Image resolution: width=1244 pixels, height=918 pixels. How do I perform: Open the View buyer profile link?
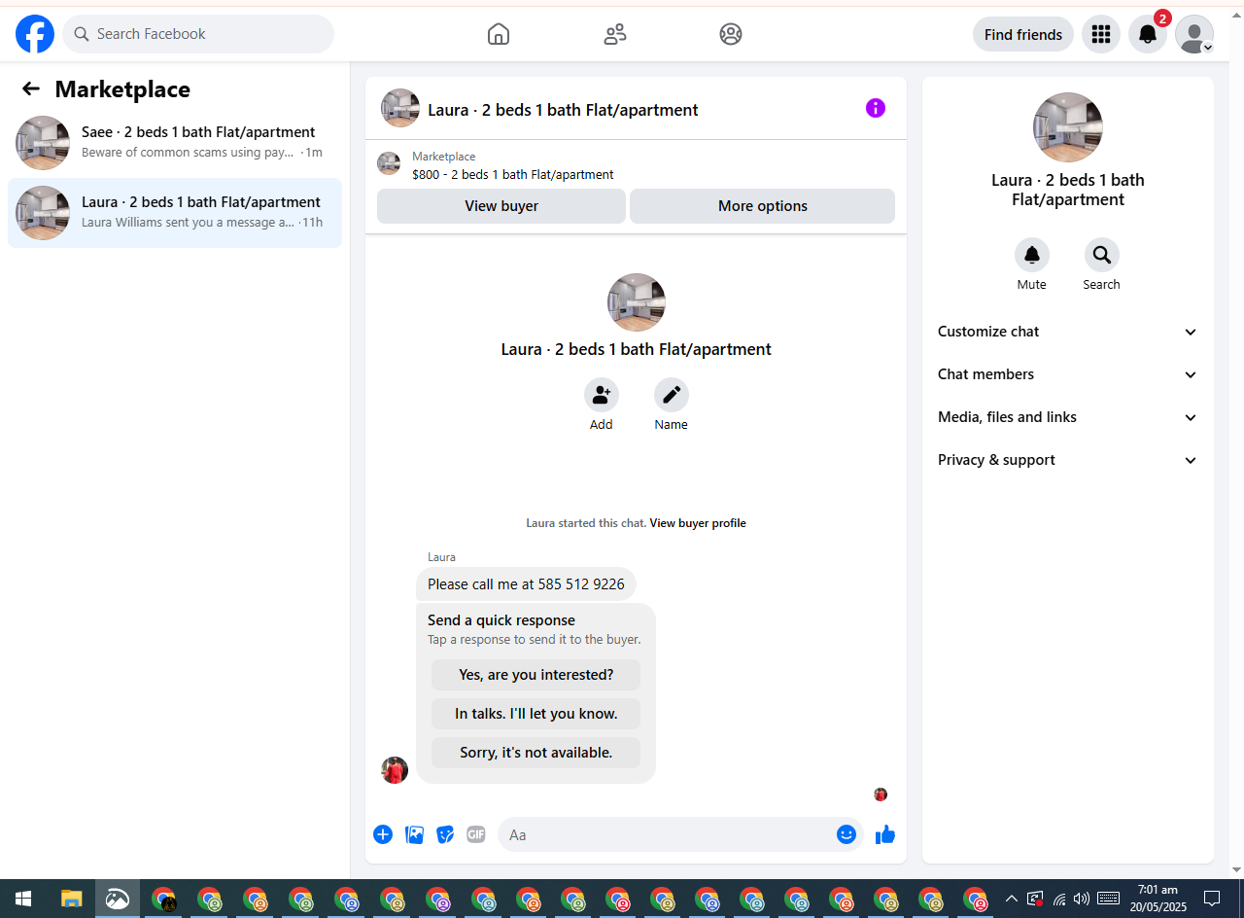pos(698,523)
